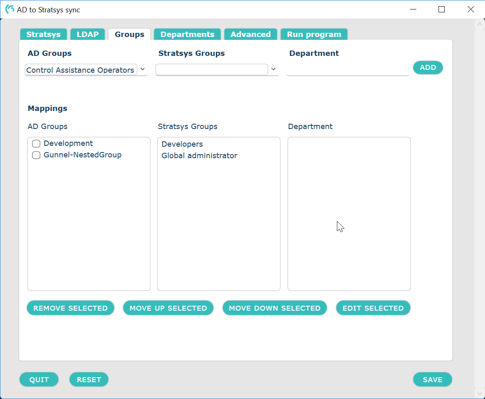Click the Department input field
This screenshot has height=399, width=485.
[348, 69]
